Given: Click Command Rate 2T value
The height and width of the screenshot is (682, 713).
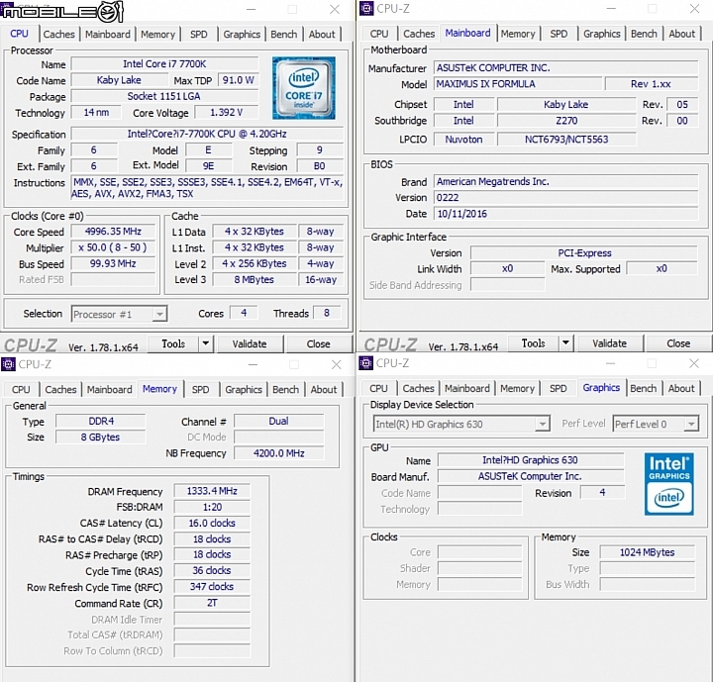Looking at the screenshot, I should (212, 603).
